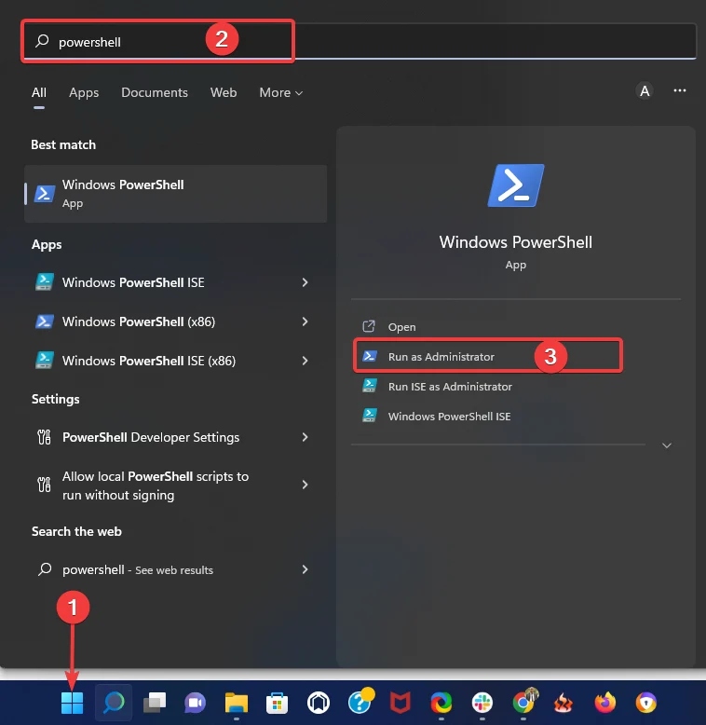The image size is (706, 725).
Task: Open the orange shield taskbar app
Action: tap(646, 703)
